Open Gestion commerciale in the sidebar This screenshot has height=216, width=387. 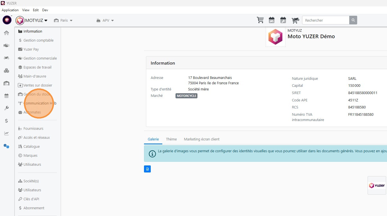click(37, 58)
